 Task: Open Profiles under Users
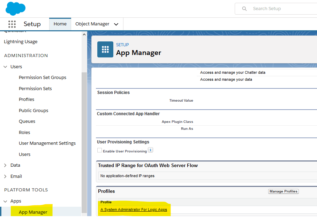[27, 100]
